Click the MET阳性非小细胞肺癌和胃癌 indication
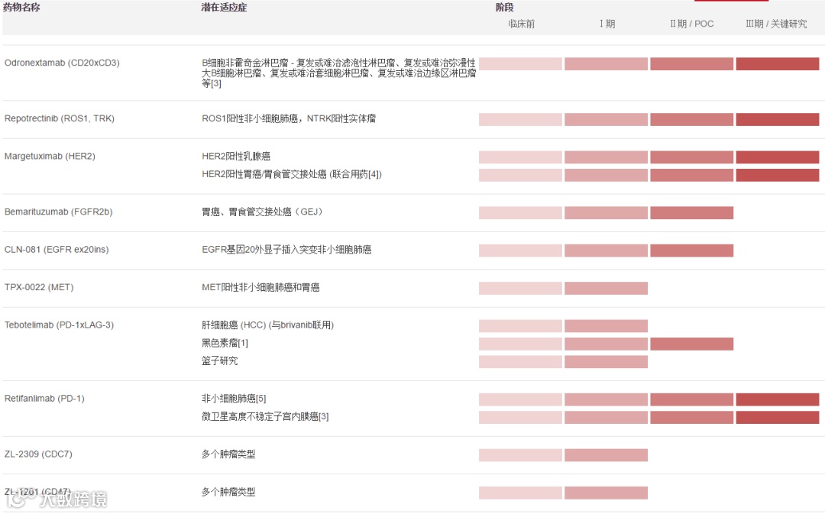Viewport: 825px width, 514px height. click(261, 288)
